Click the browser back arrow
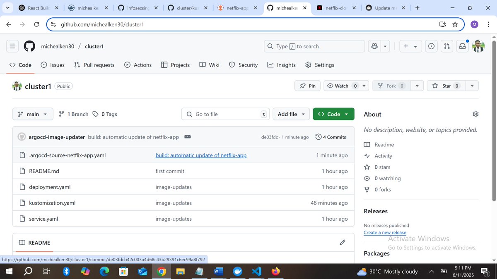497x279 pixels. 9,24
